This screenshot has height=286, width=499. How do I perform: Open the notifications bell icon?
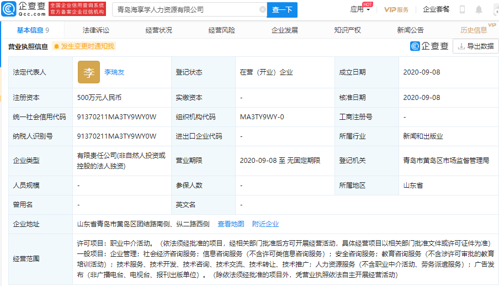tap(479, 9)
